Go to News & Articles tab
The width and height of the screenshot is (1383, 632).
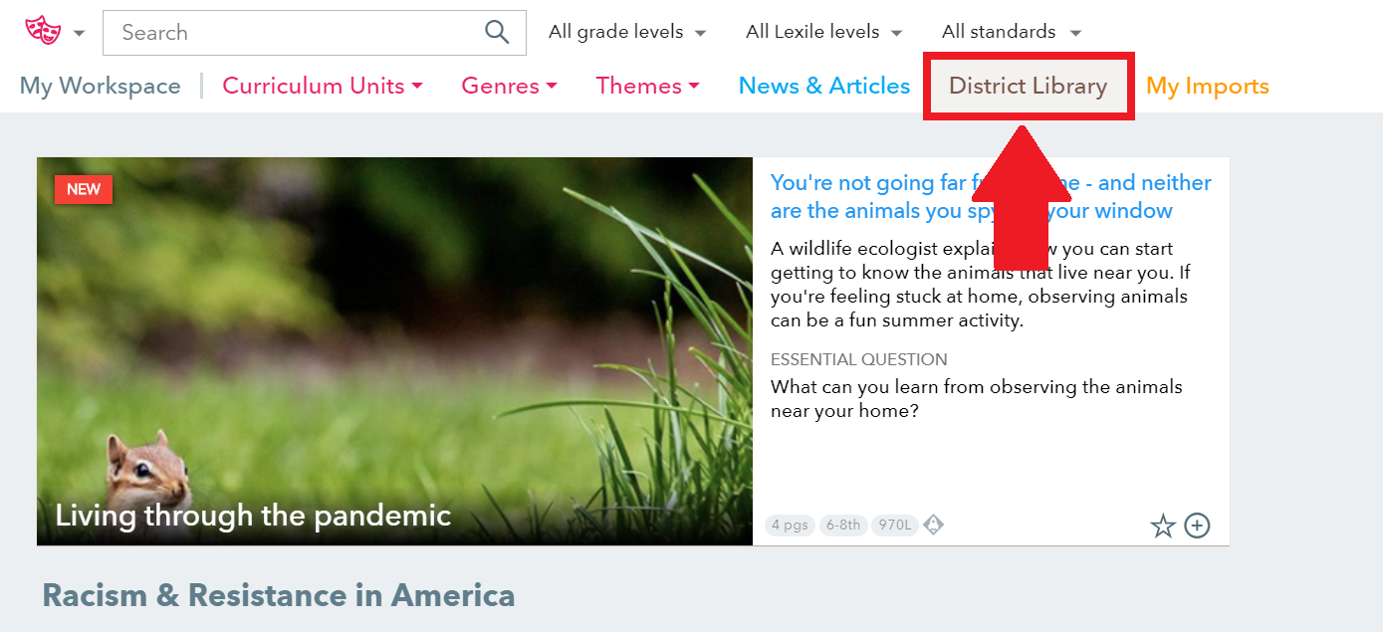tap(824, 86)
